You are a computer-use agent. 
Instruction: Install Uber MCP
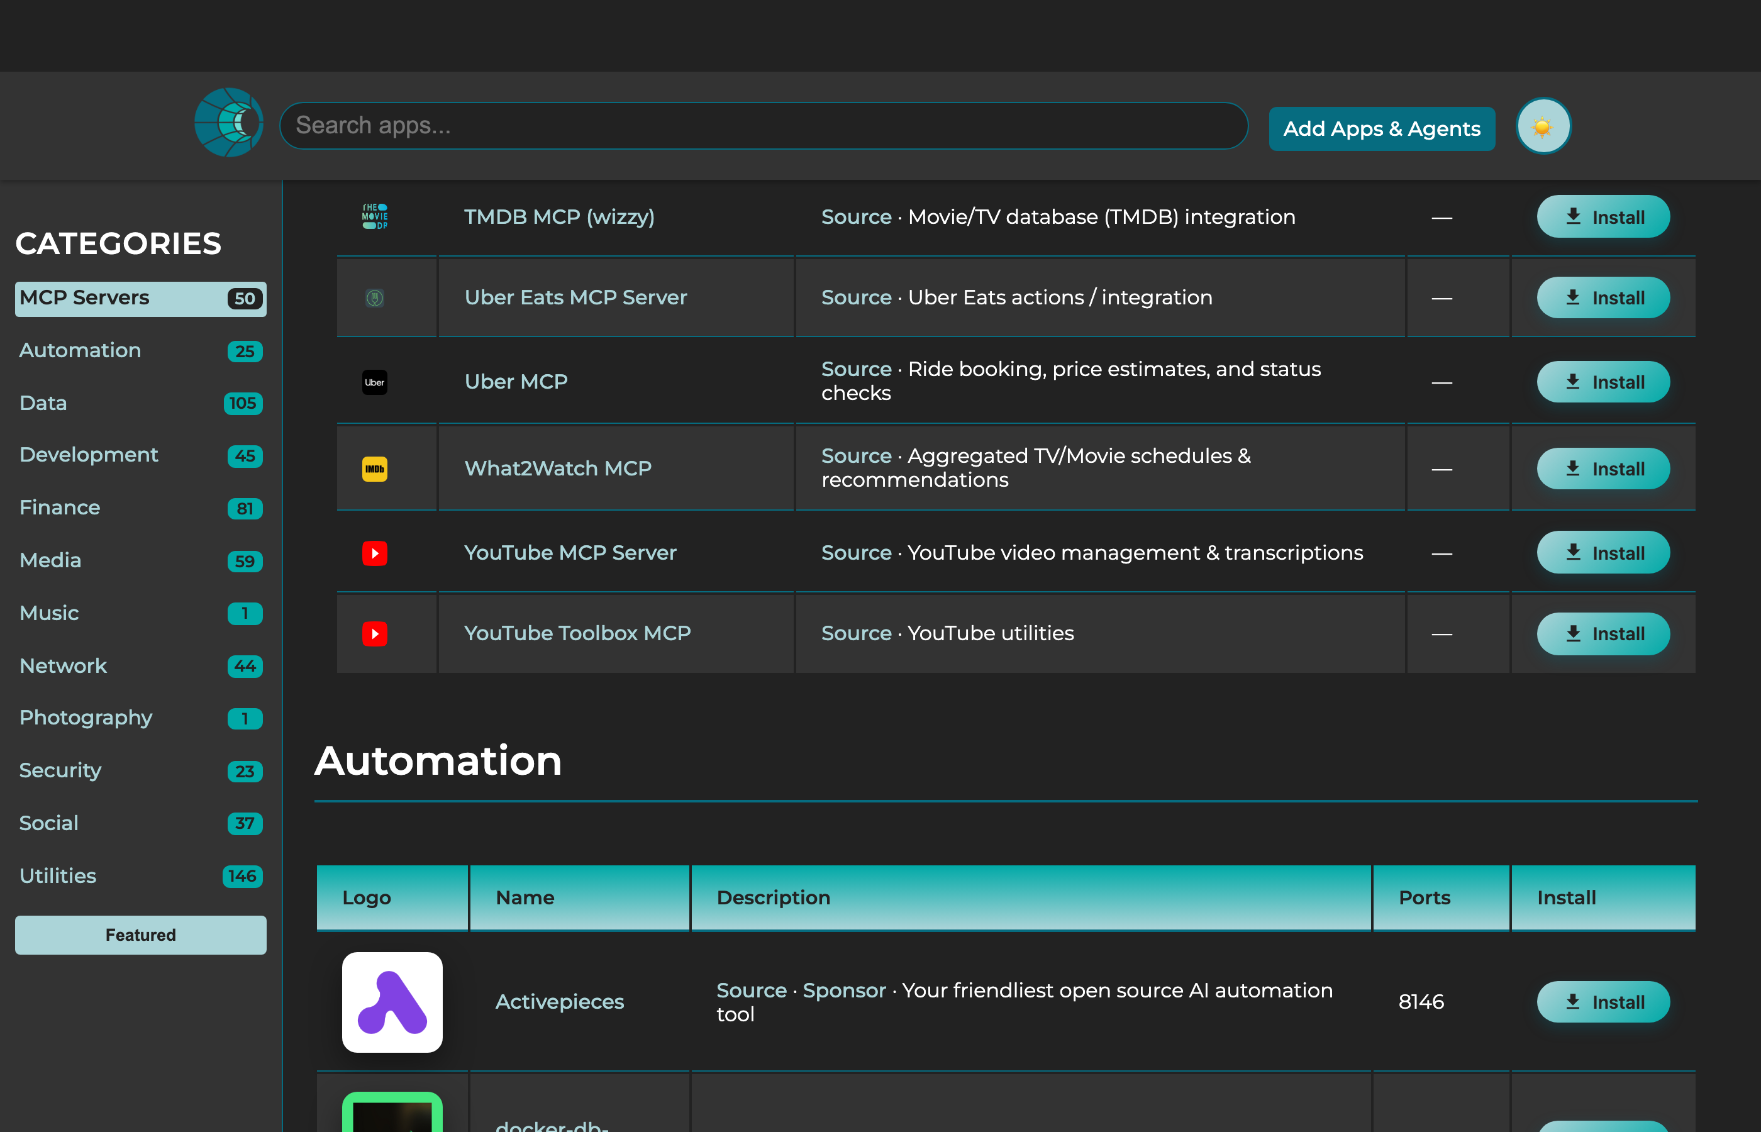[1603, 382]
